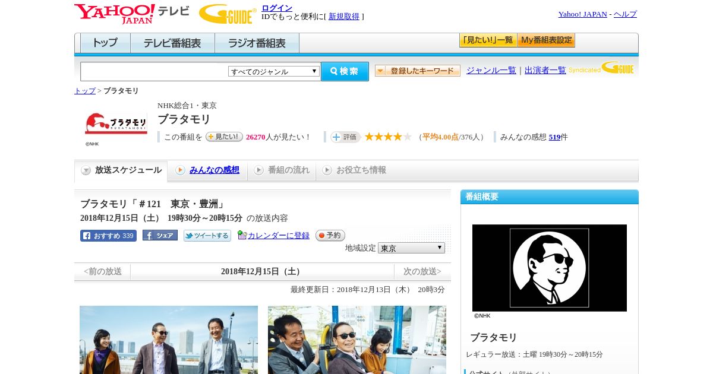Click the Facebook おすすめ 339 button
Image resolution: width=713 pixels, height=374 pixels.
pos(108,236)
